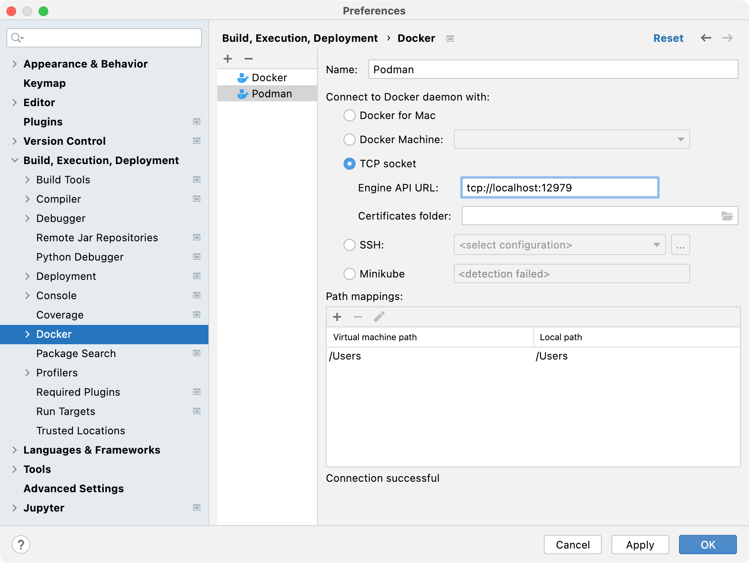The height and width of the screenshot is (563, 749).
Task: Click the search magnifier in the settings sidebar
Action: pyautogui.click(x=16, y=37)
